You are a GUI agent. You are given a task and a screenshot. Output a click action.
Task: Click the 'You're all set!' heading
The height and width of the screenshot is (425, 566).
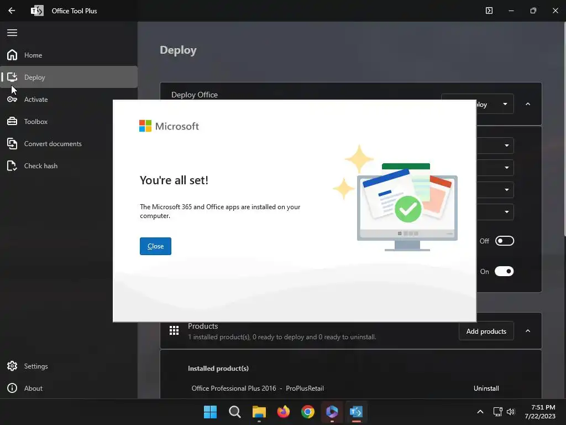click(x=174, y=180)
